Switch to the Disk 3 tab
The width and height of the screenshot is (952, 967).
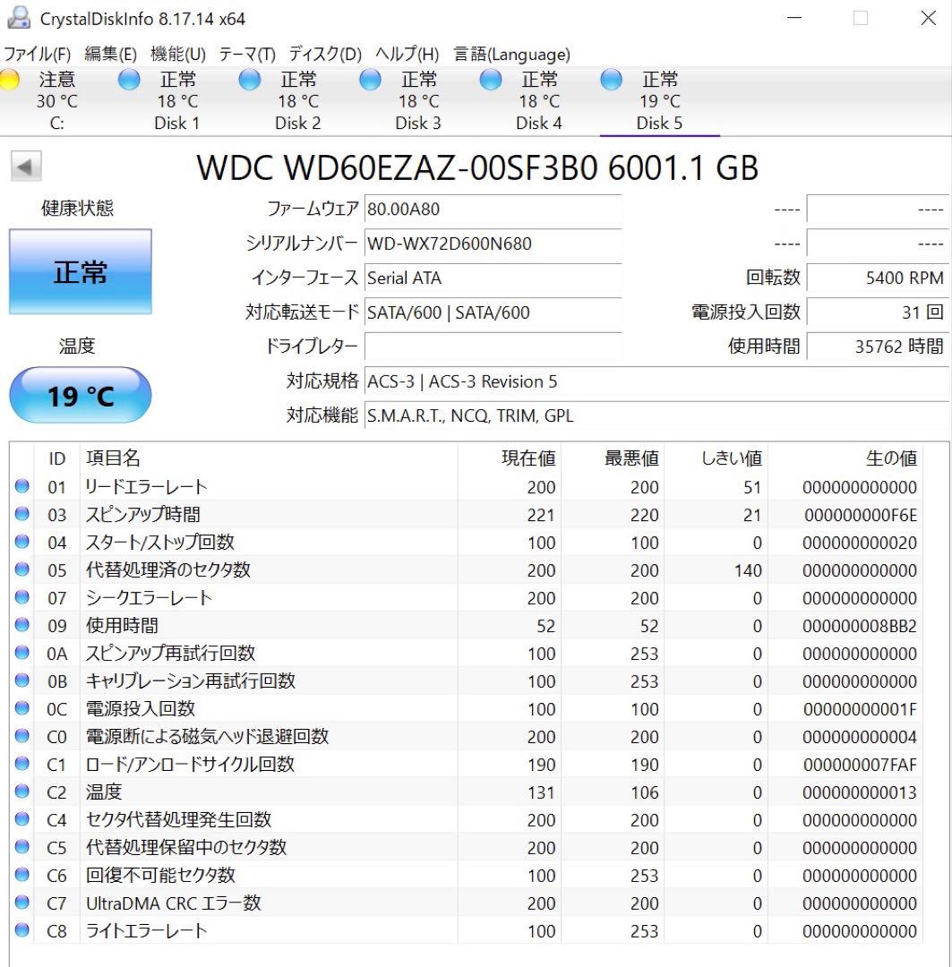click(418, 100)
